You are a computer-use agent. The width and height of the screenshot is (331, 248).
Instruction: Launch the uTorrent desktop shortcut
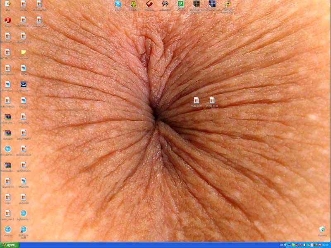pos(181,4)
